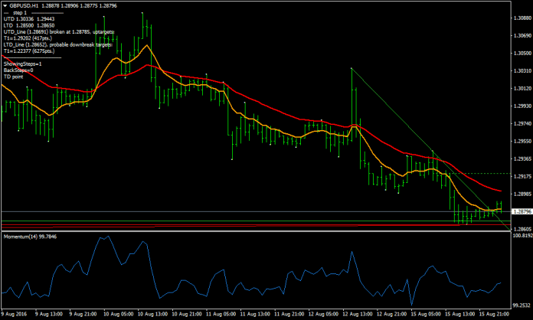Click the dashed green horizontal target line
This screenshot has height=320, width=533.
[475, 174]
